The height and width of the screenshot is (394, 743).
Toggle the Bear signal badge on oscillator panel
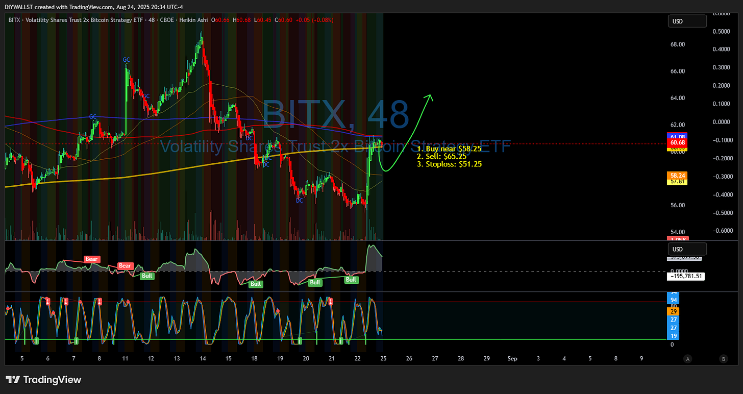[x=91, y=259]
